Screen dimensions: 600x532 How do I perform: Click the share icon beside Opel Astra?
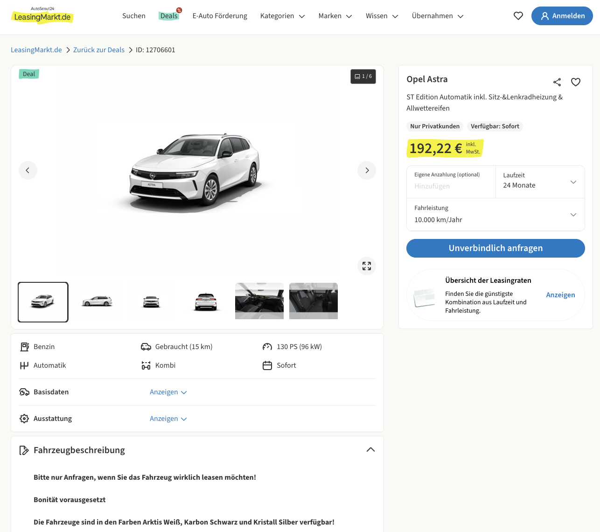(557, 82)
